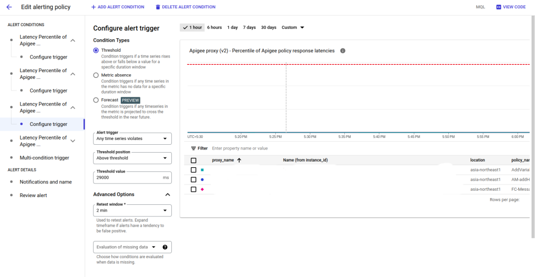
Task: Open the Alert trigger dropdown
Action: click(132, 139)
